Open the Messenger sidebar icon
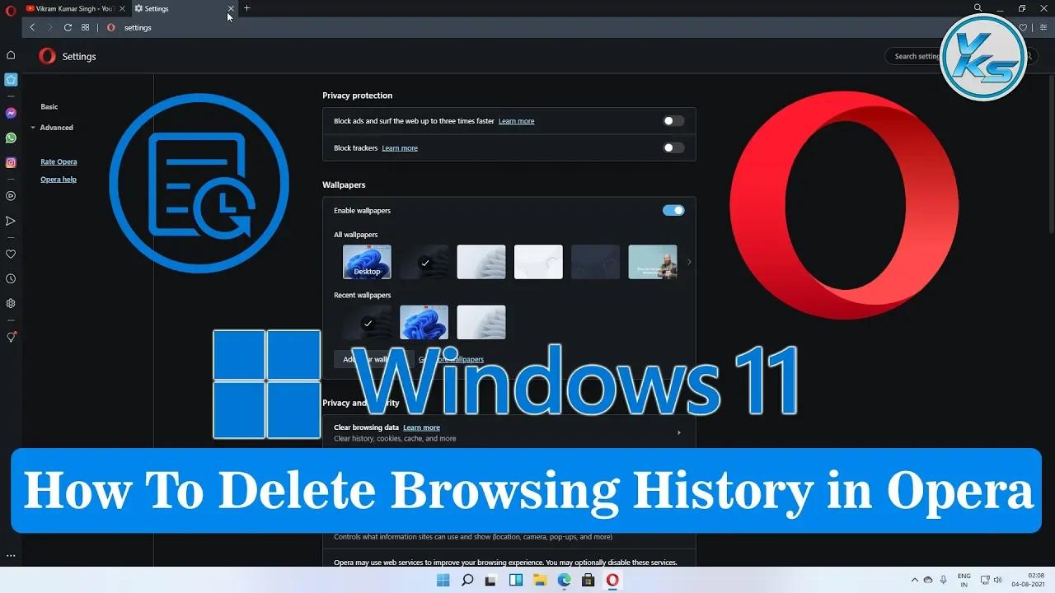 tap(11, 113)
